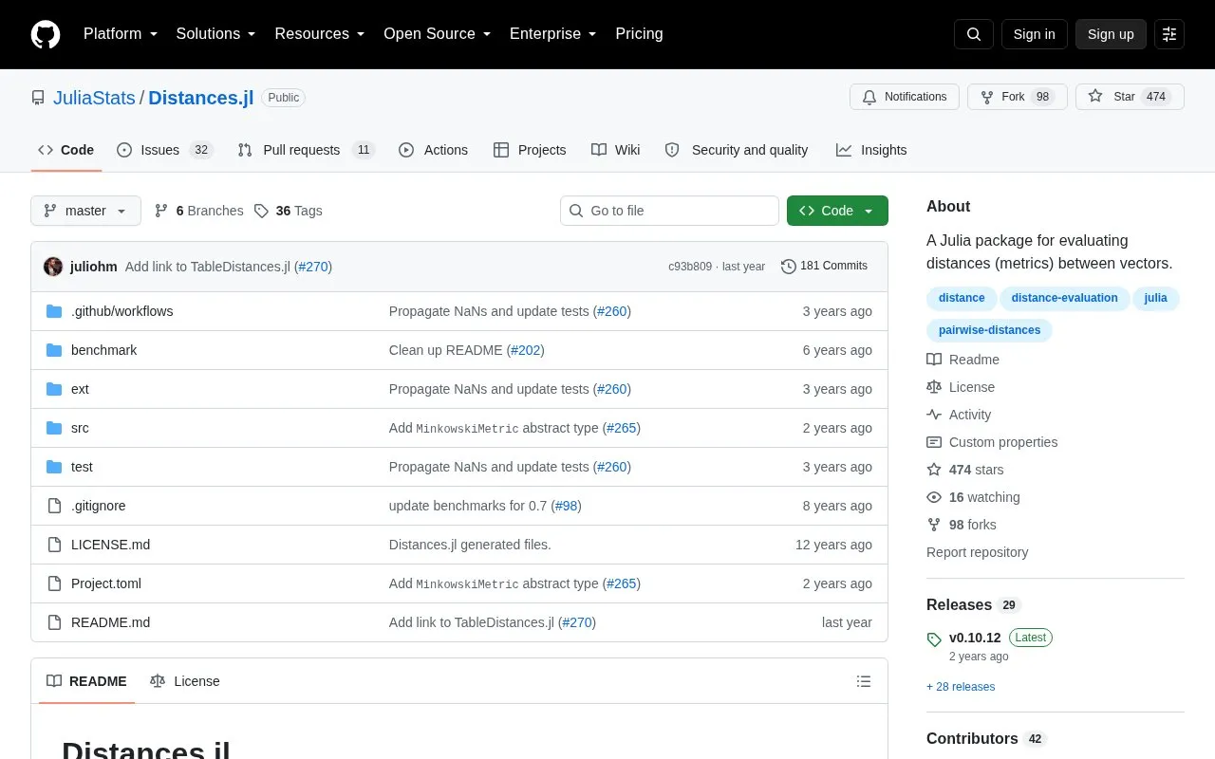Click the .gitignore file icon
The height and width of the screenshot is (759, 1215).
click(x=54, y=506)
